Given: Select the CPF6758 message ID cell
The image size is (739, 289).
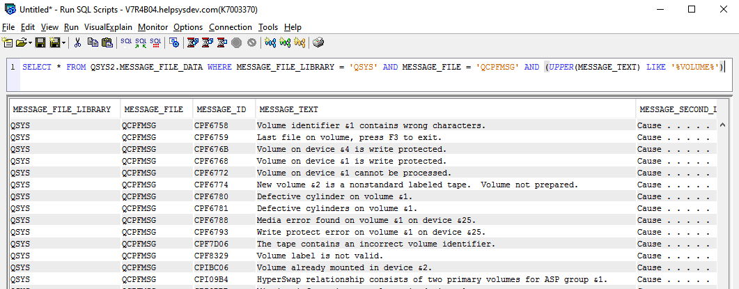Looking at the screenshot, I should click(x=224, y=125).
